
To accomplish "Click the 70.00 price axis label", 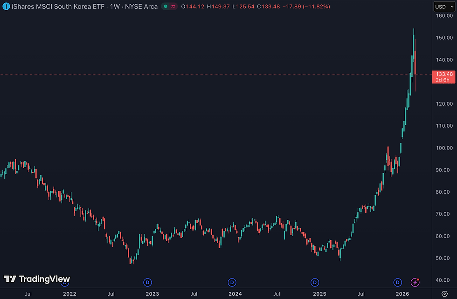I will pyautogui.click(x=443, y=214).
